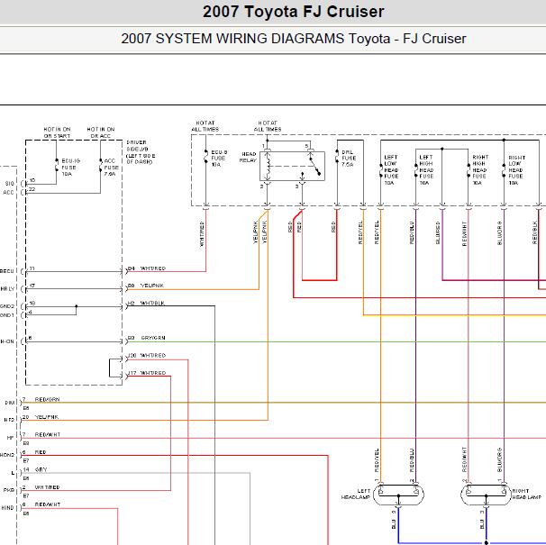Click the RIGHT HIGH HEAD FUSE symbol
The width and height of the screenshot is (546, 545).
point(469,170)
